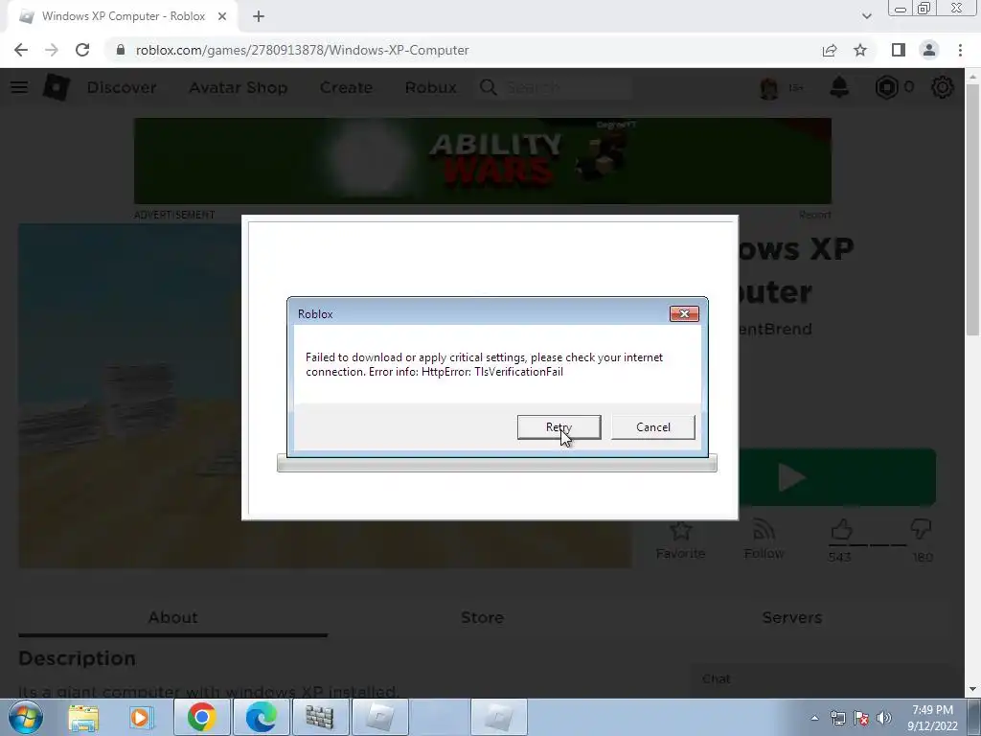Bookmark this page with the star icon
981x736 pixels.
click(x=860, y=50)
